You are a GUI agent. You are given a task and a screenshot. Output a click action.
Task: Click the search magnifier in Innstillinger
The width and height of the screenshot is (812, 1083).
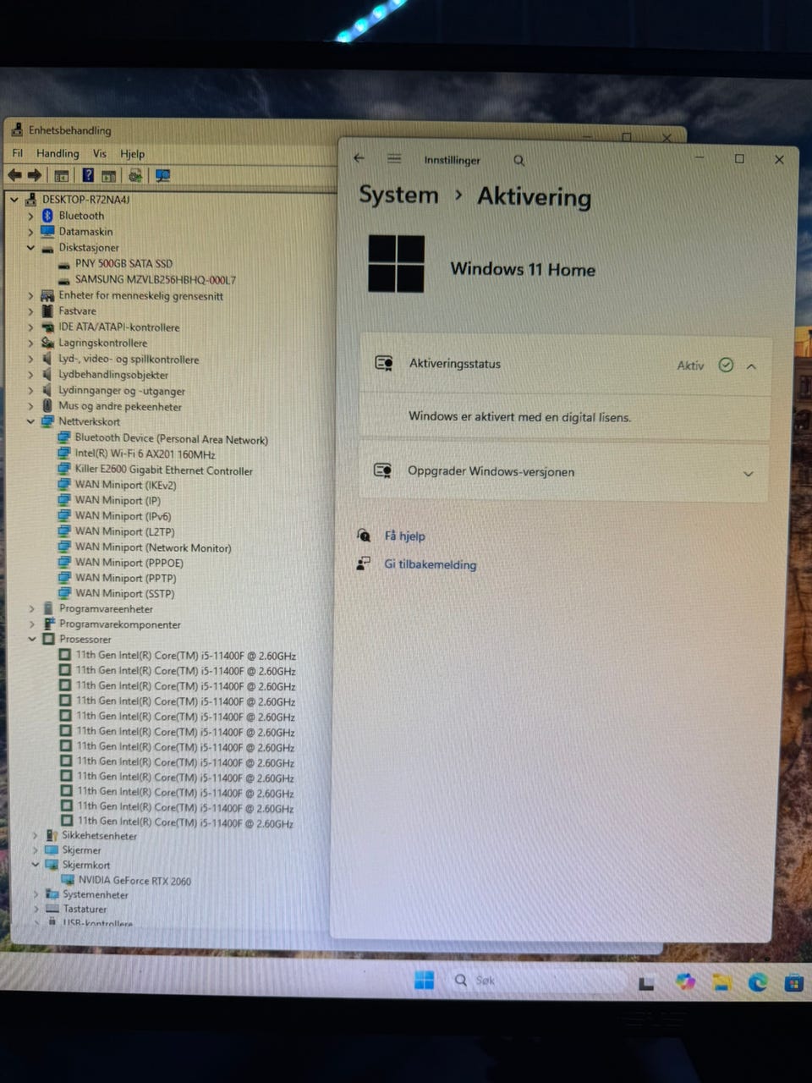[519, 160]
